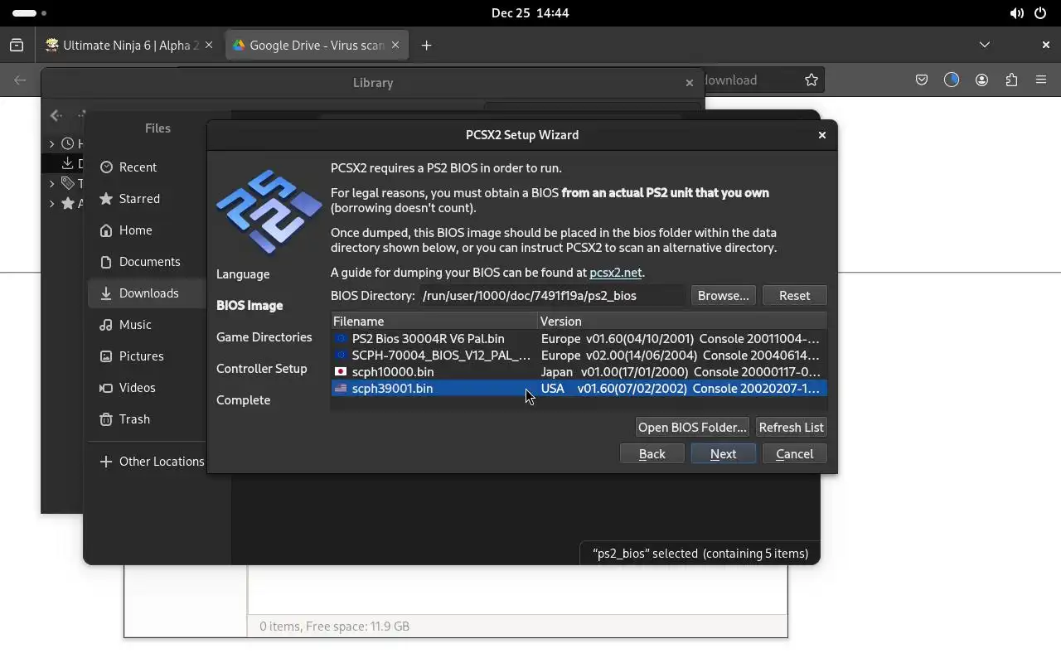Open GNOME Activities overview
Viewport: 1061px width, 663px height.
[30, 12]
